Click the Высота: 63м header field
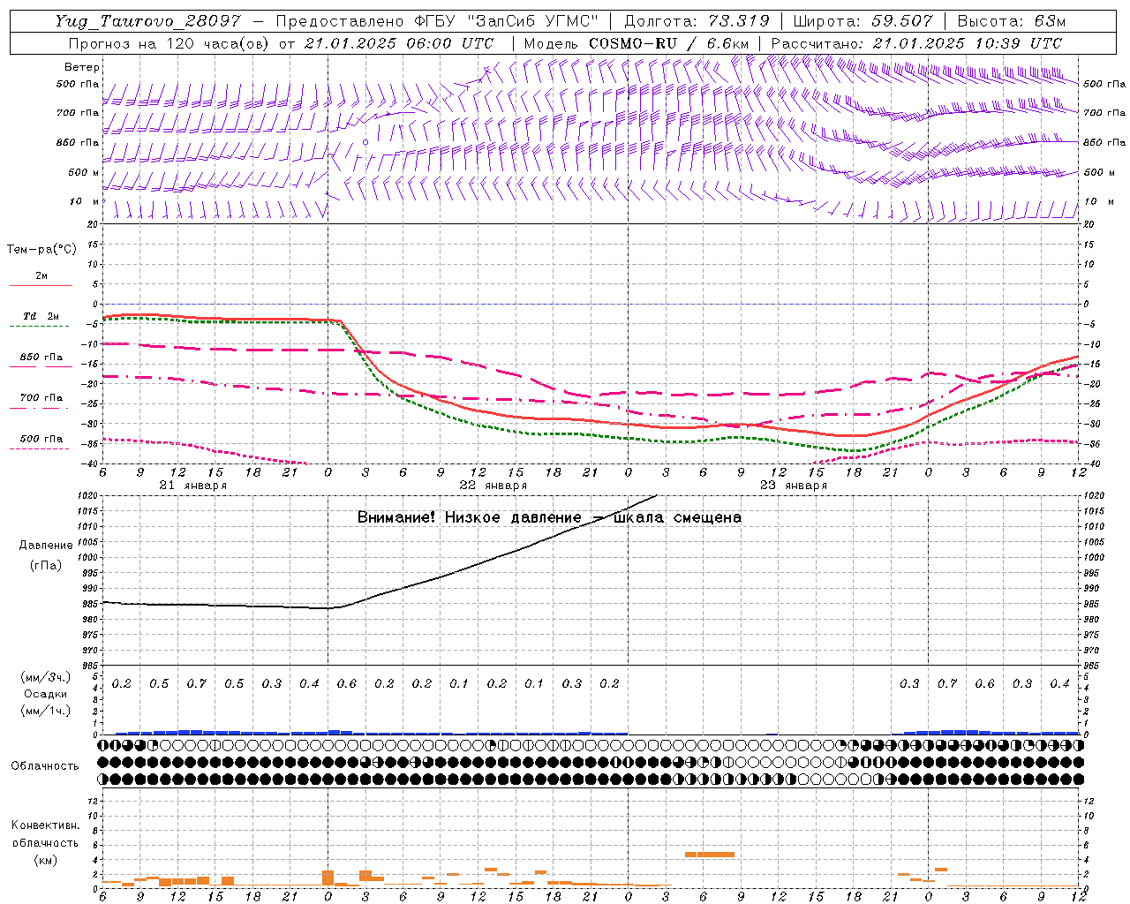This screenshot has width=1130, height=904. 1012,21
